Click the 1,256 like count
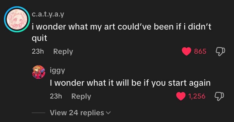The image size is (234, 122). (197, 96)
